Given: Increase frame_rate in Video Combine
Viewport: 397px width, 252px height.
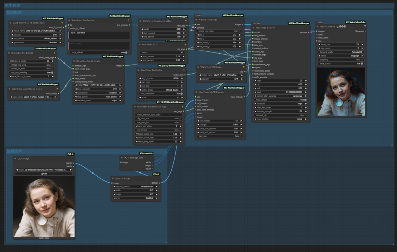Looking at the screenshot, I should point(362,44).
